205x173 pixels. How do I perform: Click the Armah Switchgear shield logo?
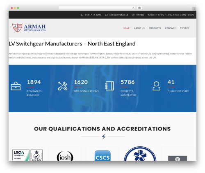coord(17,28)
